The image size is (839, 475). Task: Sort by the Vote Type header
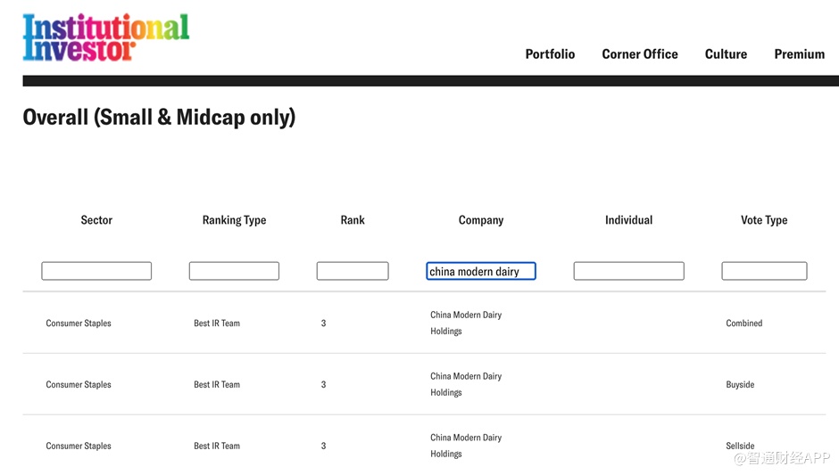click(x=764, y=220)
